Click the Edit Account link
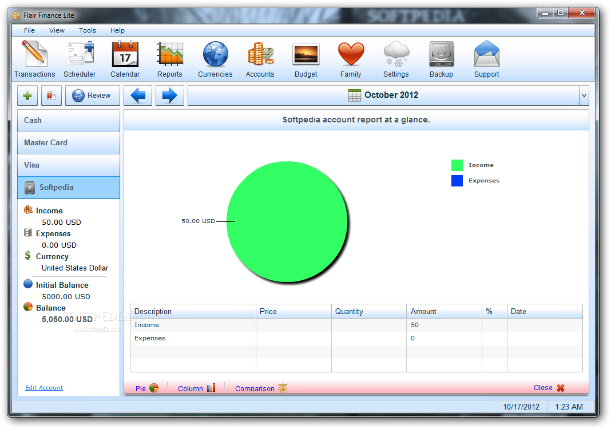 (x=44, y=387)
